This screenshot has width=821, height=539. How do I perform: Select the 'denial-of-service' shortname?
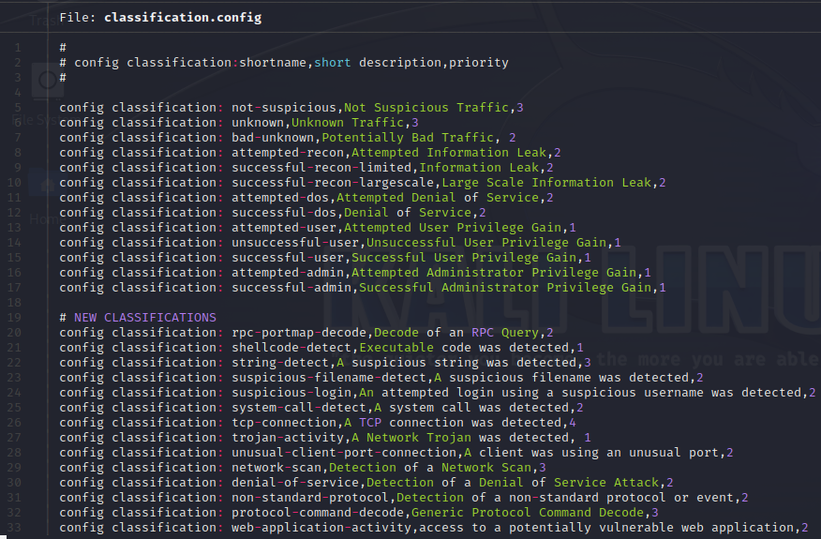click(295, 483)
